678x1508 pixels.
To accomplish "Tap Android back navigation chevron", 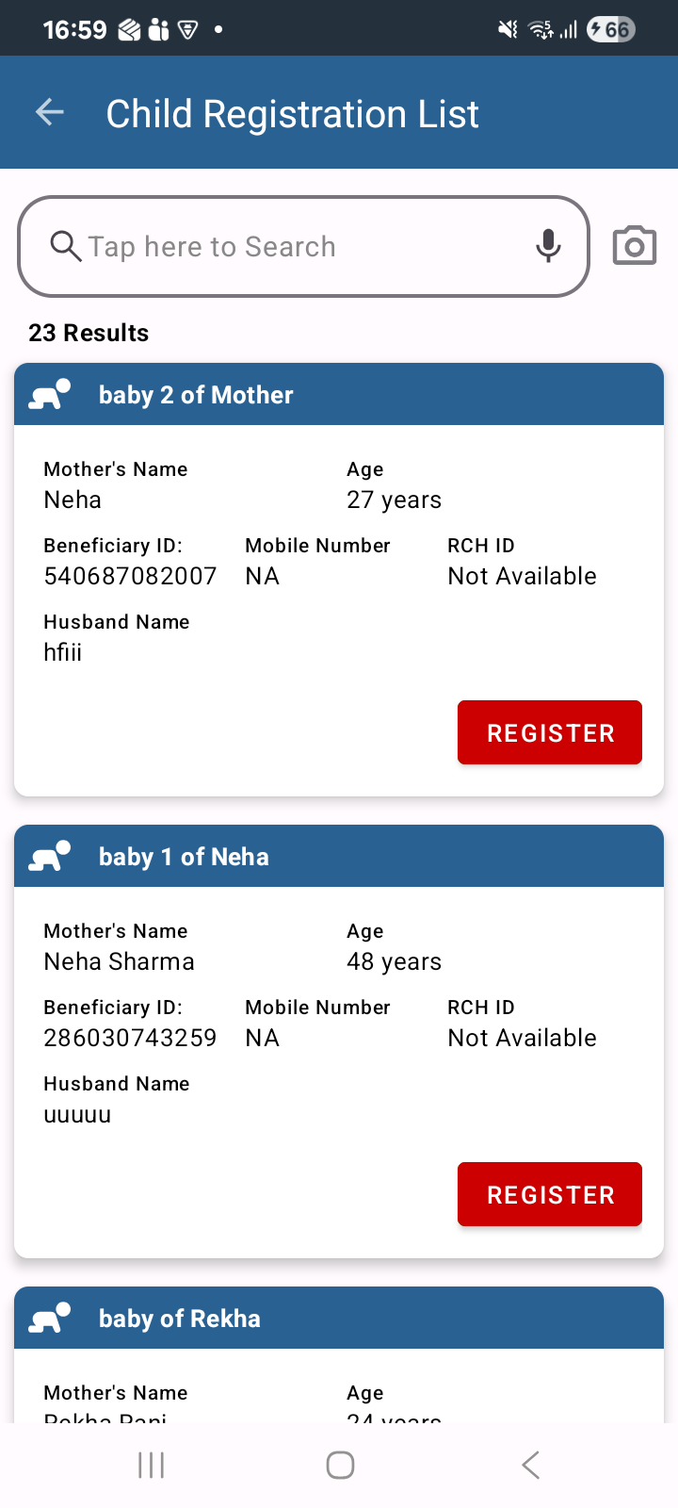I will (x=530, y=1465).
